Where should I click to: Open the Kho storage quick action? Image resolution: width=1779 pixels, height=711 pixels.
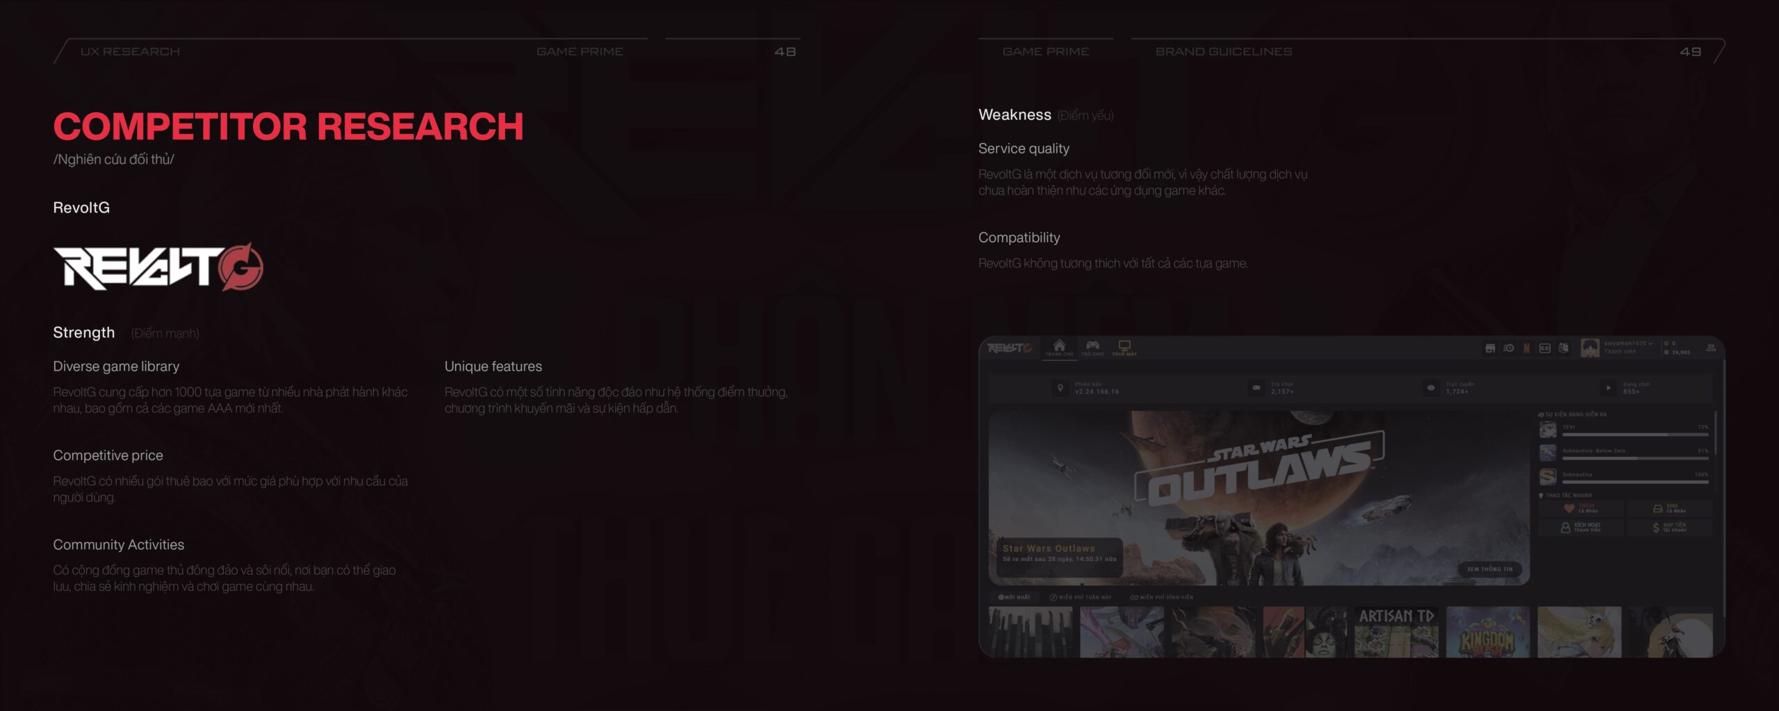pyautogui.click(x=1669, y=508)
